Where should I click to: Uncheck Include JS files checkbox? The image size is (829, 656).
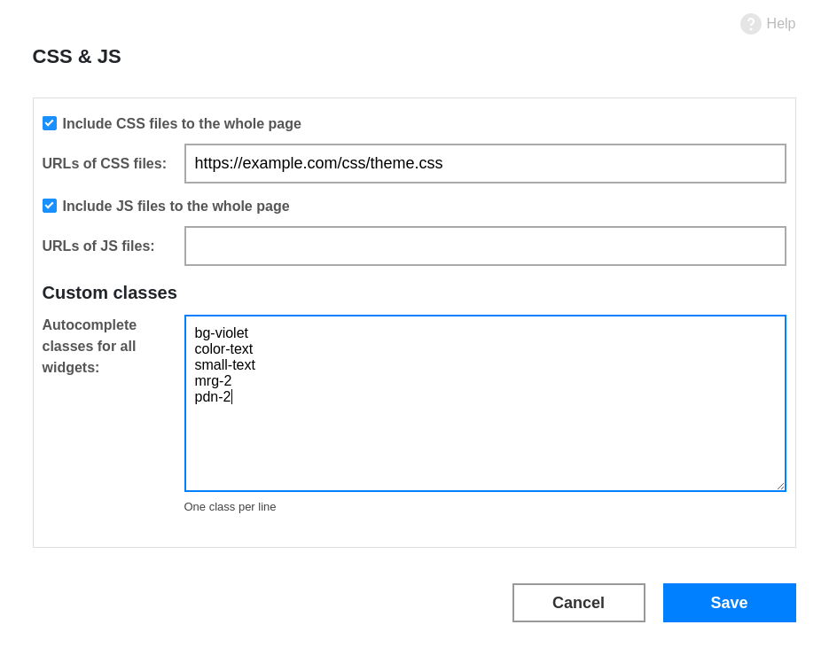pyautogui.click(x=50, y=206)
